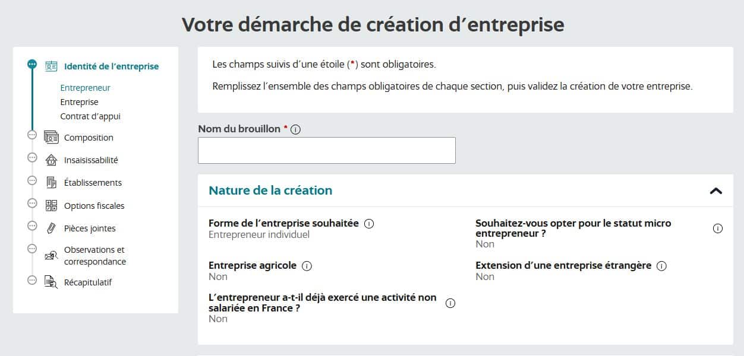
Task: Click inside the Nom du brouillon field
Action: 326,150
